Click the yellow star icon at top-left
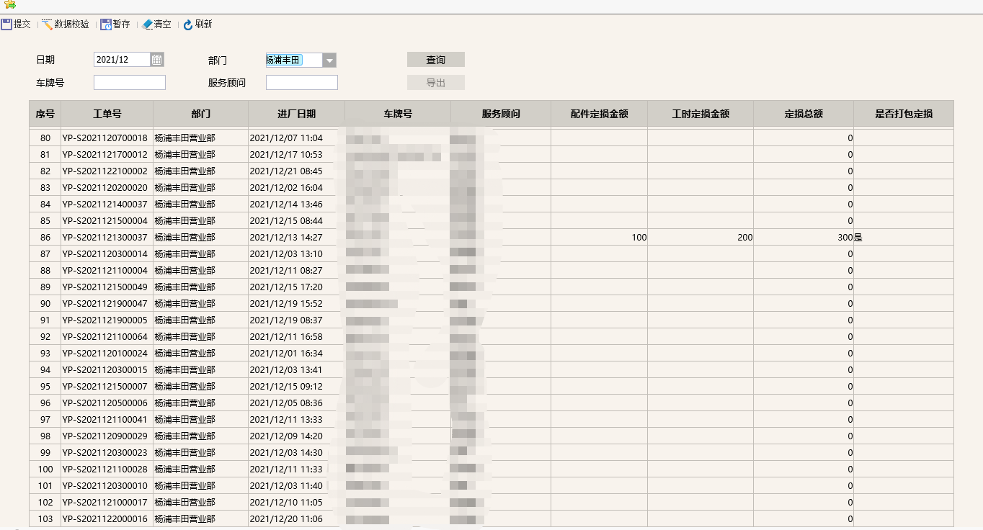The height and width of the screenshot is (530, 983). 9,4
